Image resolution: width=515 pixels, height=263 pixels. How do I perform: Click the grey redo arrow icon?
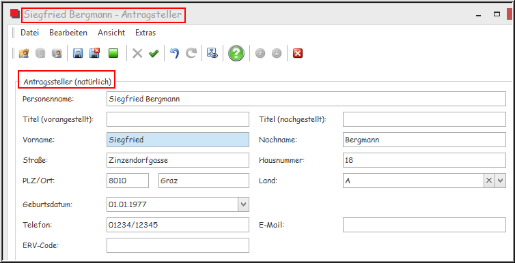pos(191,53)
